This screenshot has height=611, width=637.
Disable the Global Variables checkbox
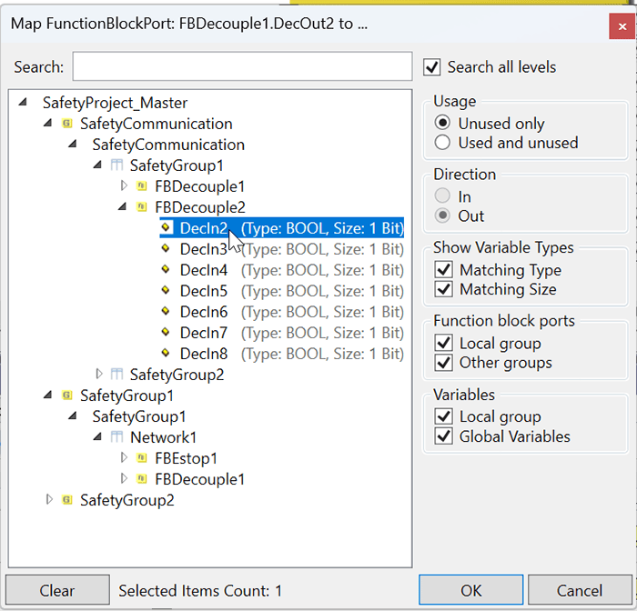[444, 436]
